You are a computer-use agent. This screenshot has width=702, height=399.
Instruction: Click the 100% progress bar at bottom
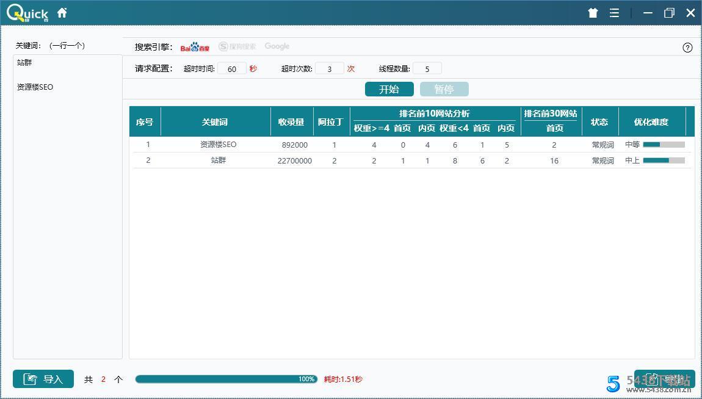pyautogui.click(x=226, y=378)
